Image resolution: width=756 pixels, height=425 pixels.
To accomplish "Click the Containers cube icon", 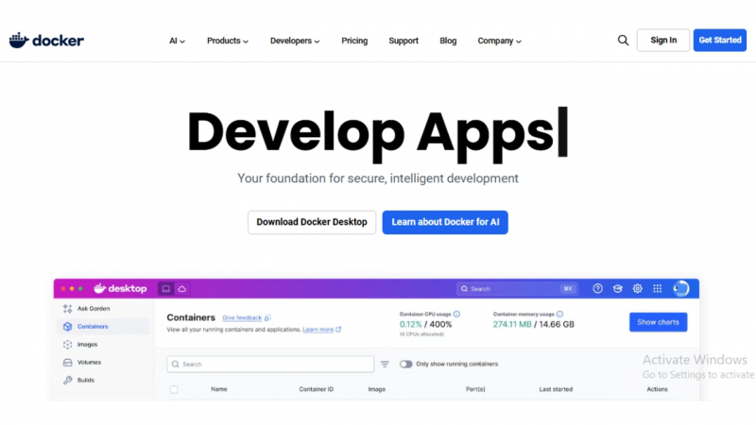I will tap(67, 327).
